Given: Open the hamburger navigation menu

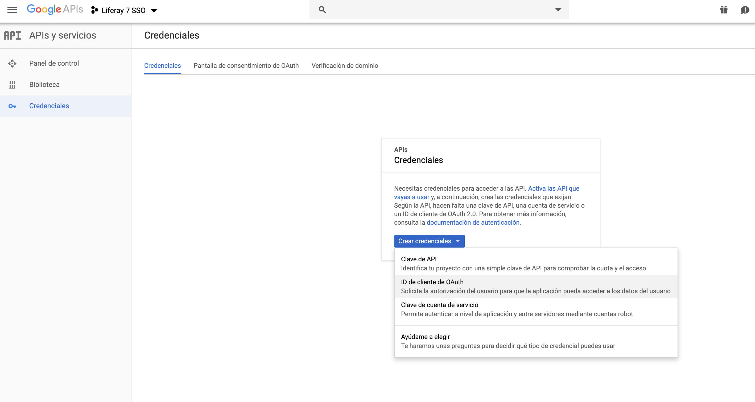Looking at the screenshot, I should point(12,10).
